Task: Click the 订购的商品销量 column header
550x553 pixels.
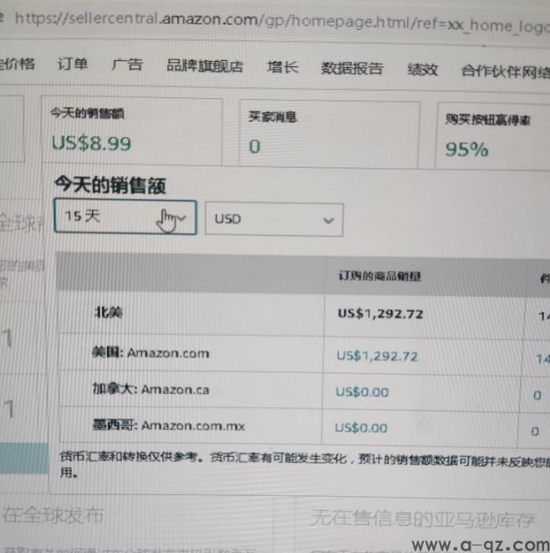Action: 379,276
